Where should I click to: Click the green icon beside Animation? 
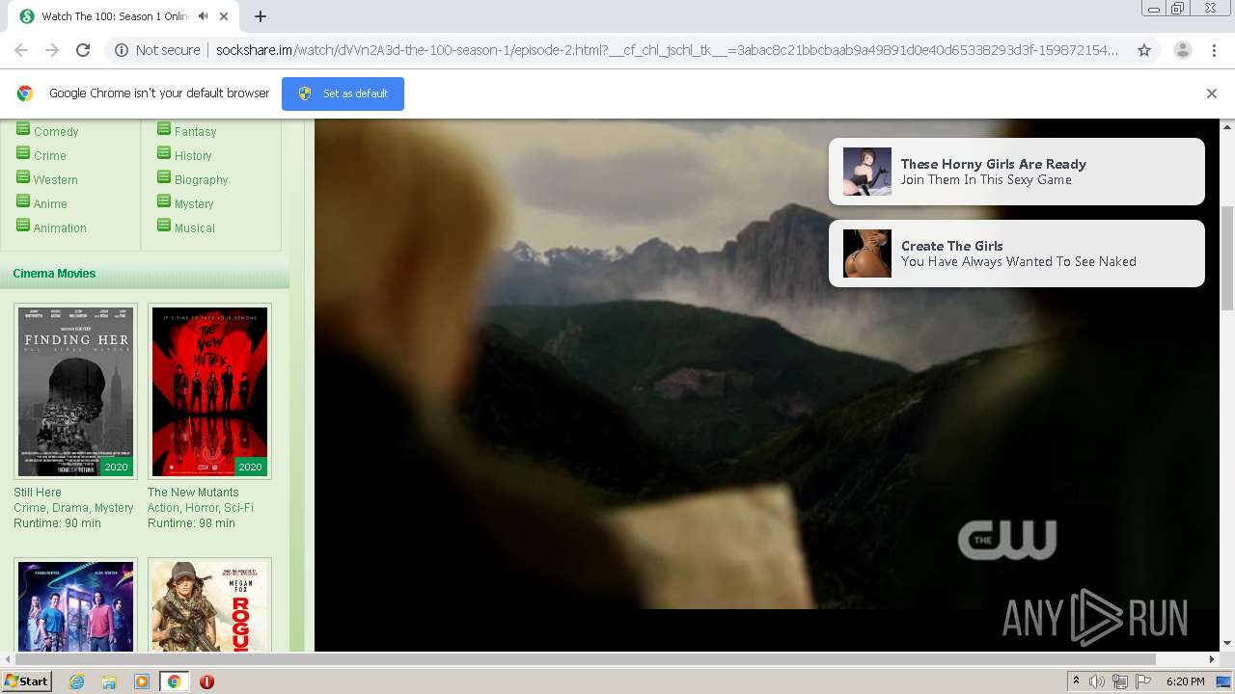(23, 226)
